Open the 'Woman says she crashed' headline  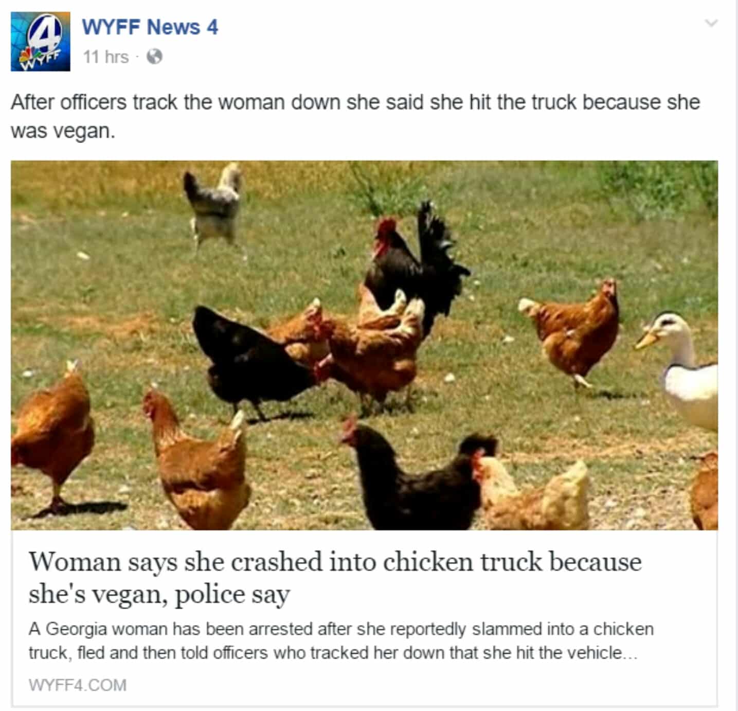[x=335, y=577]
